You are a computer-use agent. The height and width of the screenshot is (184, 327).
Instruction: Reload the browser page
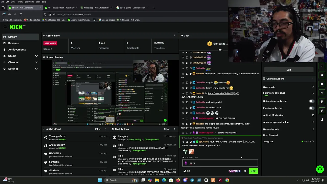(x=21, y=14)
